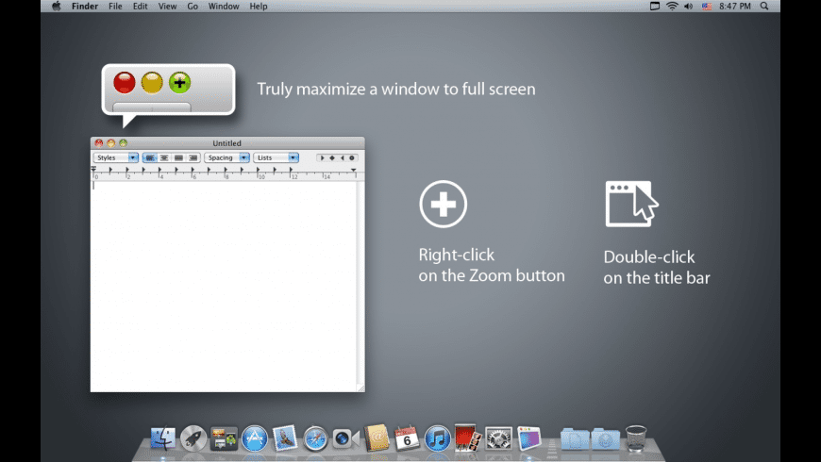Click the purple window app icon in Dock
This screenshot has width=821, height=462.
point(528,437)
